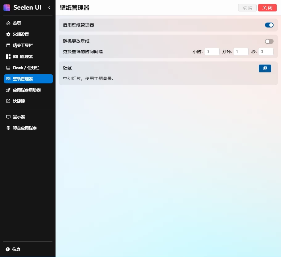Focus the 分钟 interval field

pyautogui.click(x=241, y=52)
